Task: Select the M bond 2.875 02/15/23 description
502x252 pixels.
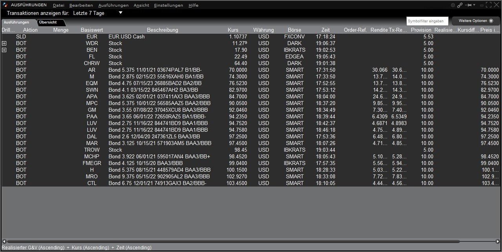Action: click(156, 77)
